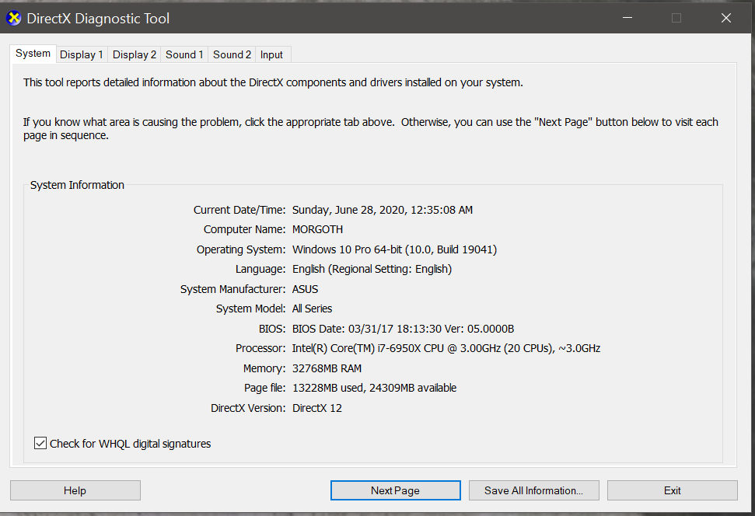Click the Sunday, June 28, 2020 date value
Viewport: 755px width, 516px height.
(x=383, y=211)
